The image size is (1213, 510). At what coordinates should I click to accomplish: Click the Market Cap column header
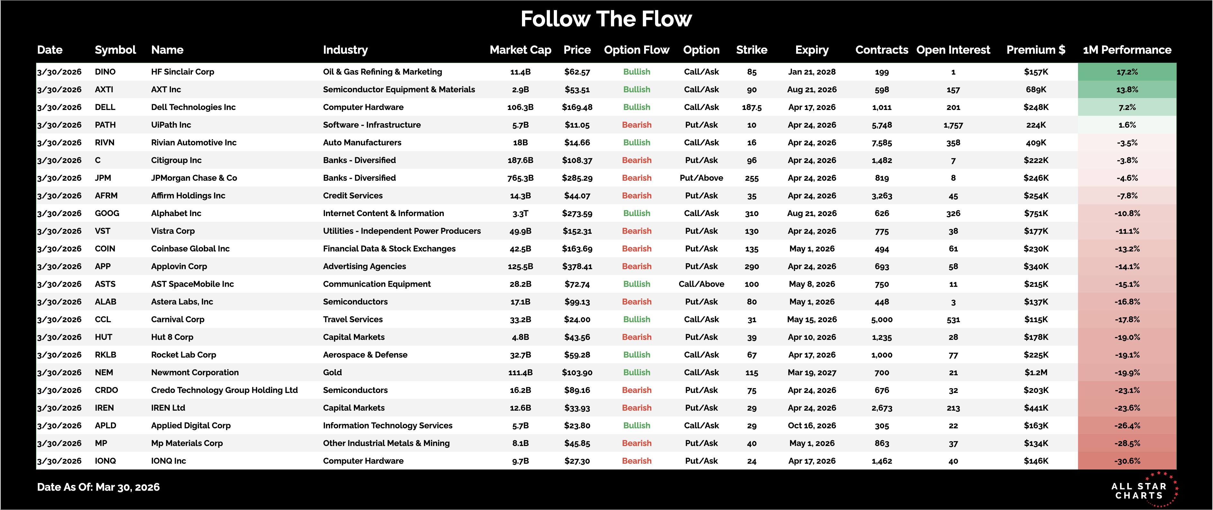pyautogui.click(x=520, y=50)
